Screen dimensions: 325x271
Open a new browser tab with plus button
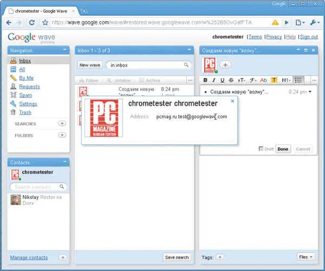[x=84, y=11]
